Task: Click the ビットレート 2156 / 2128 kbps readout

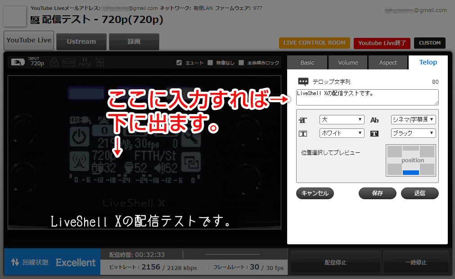Action: click(x=153, y=267)
